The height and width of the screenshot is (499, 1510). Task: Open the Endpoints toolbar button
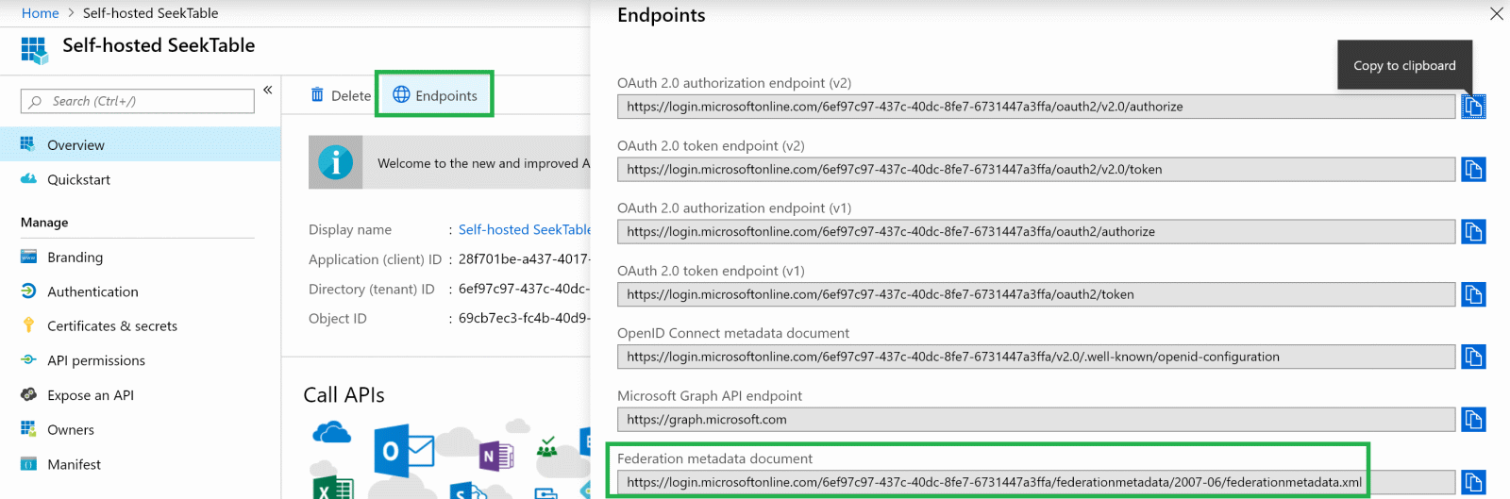tap(435, 95)
